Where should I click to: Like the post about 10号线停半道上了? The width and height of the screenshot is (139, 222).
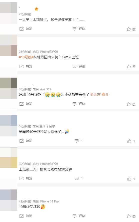pyautogui.click(x=131, y=29)
